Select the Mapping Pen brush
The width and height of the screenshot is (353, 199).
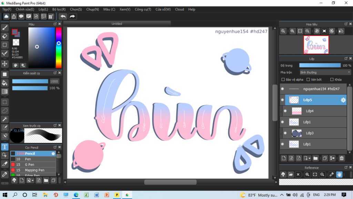(33, 170)
